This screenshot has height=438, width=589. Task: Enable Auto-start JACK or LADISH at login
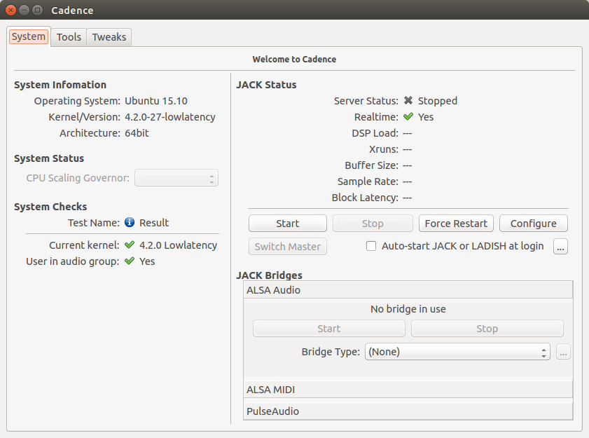[x=371, y=246]
